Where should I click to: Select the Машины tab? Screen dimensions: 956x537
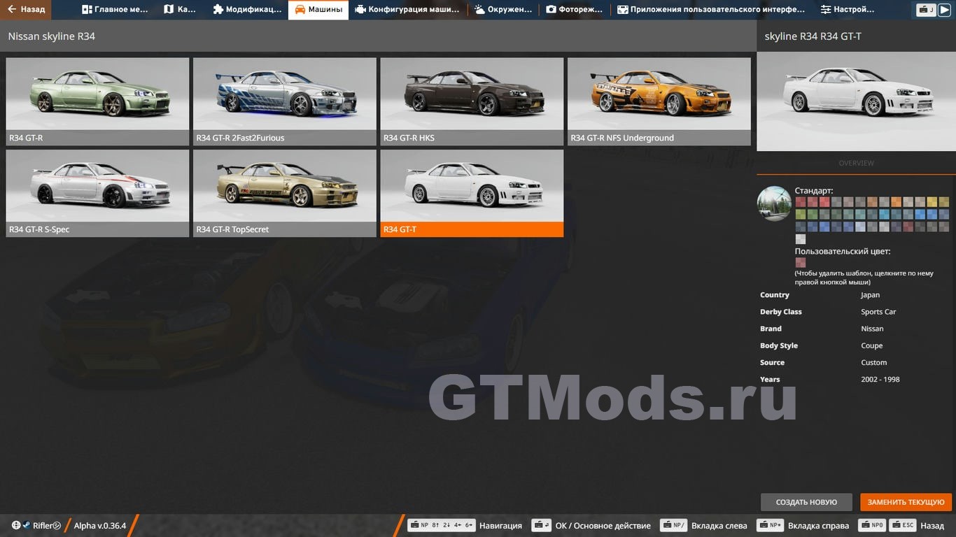318,10
